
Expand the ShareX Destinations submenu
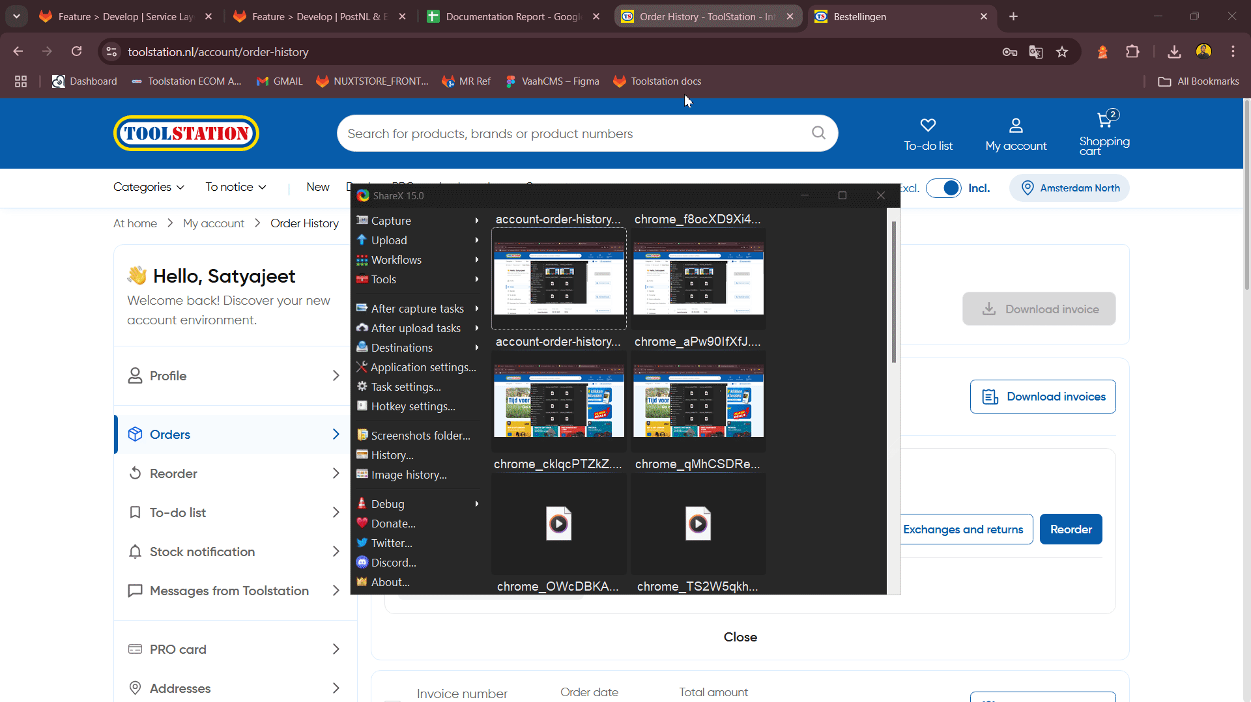(401, 347)
